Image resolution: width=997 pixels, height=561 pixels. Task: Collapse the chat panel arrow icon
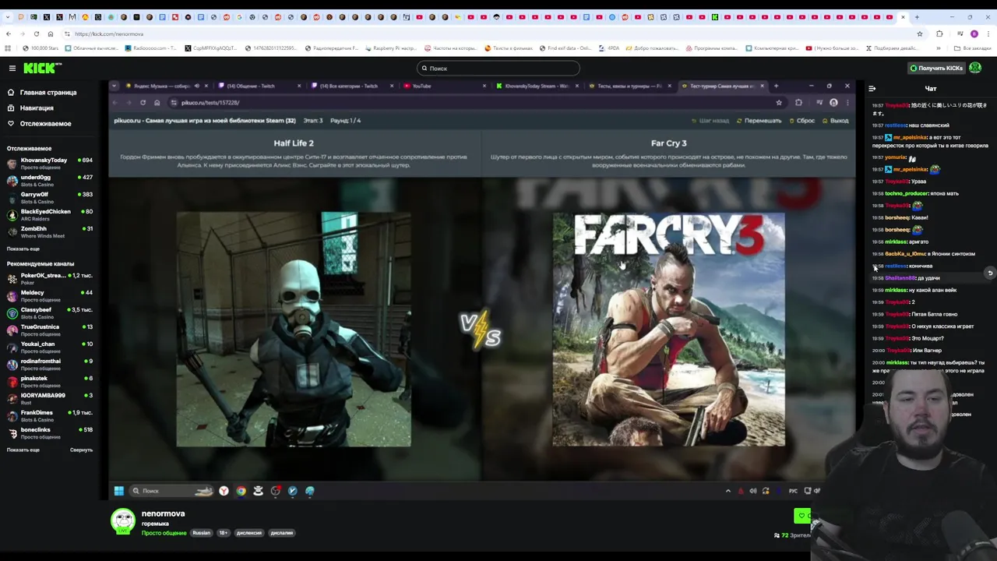(872, 89)
